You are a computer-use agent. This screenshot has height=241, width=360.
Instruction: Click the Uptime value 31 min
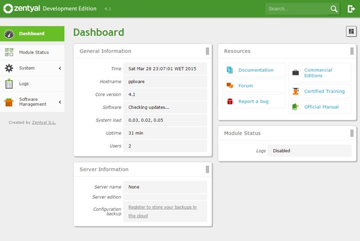tap(136, 133)
